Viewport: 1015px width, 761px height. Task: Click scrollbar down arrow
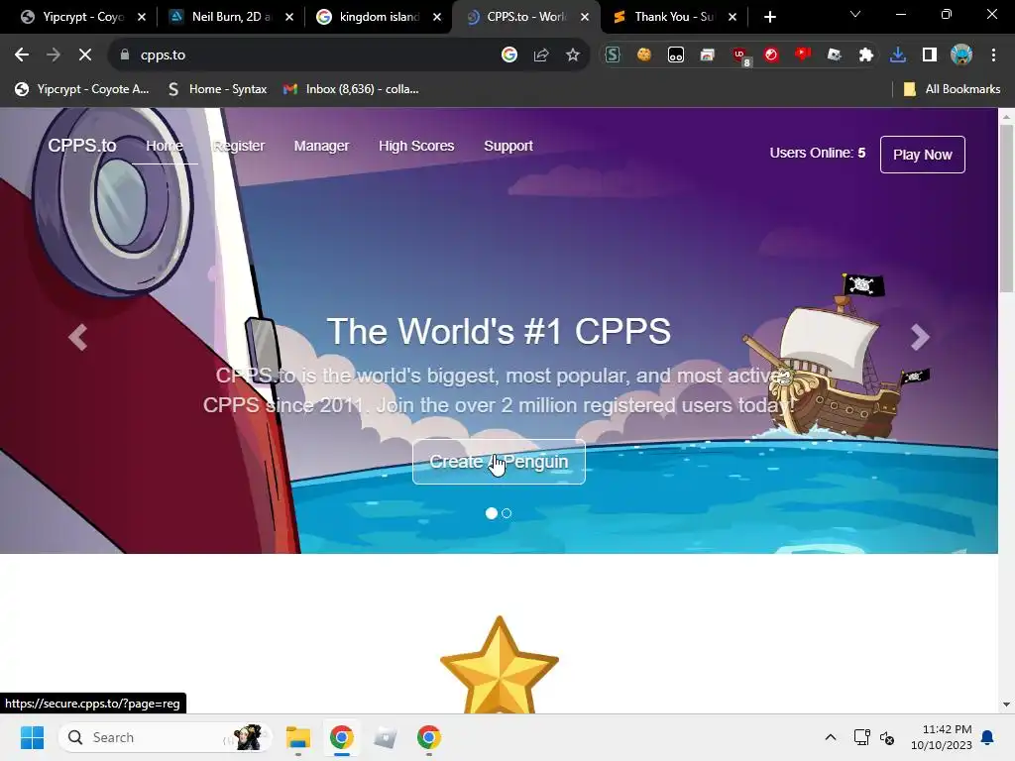point(1006,705)
